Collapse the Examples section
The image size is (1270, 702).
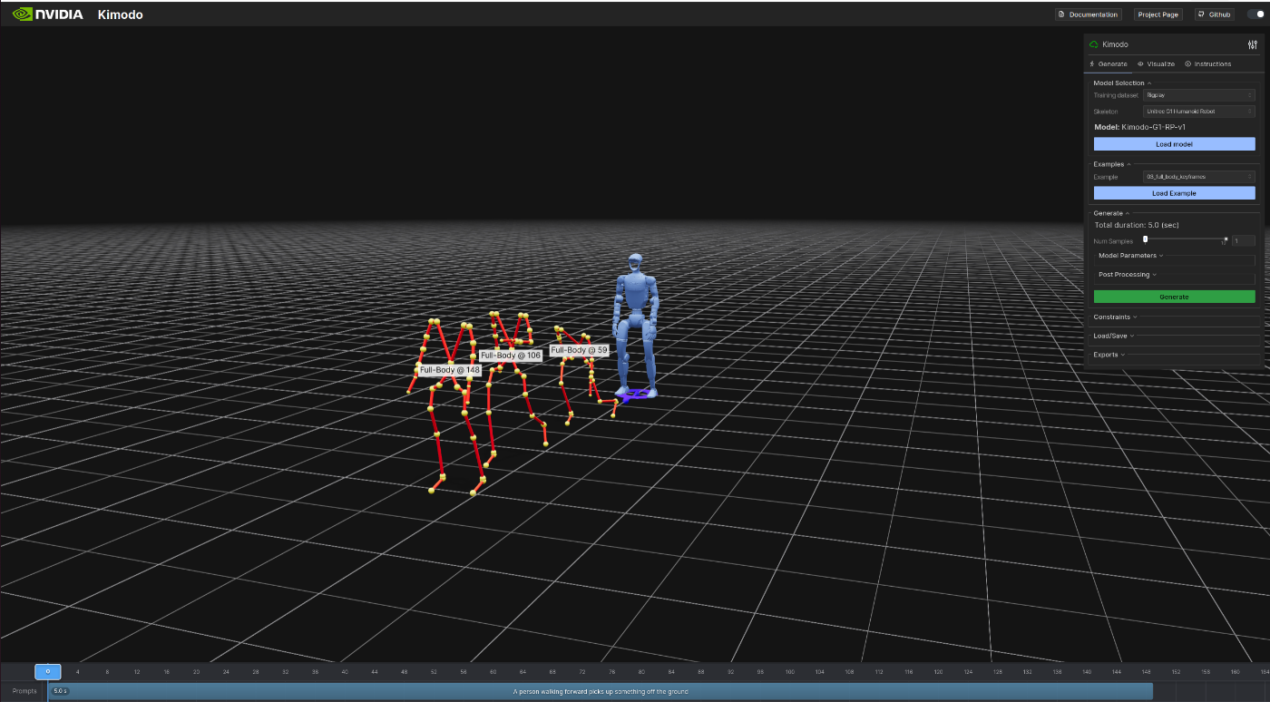pyautogui.click(x=1111, y=164)
